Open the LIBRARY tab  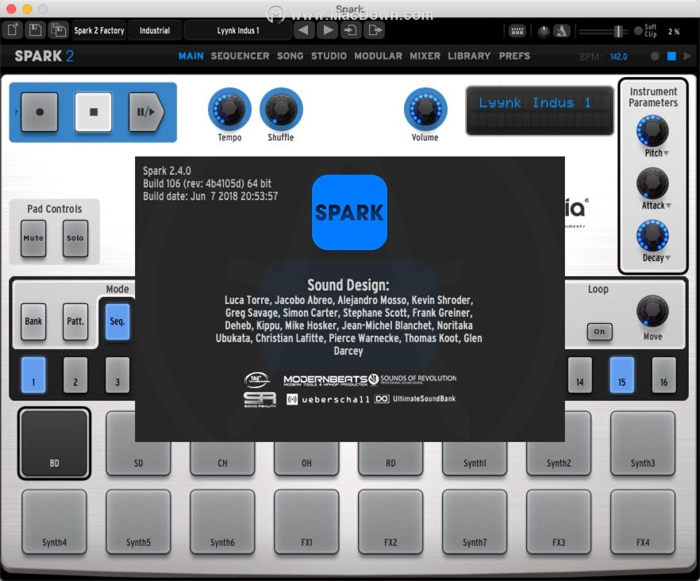tap(469, 56)
